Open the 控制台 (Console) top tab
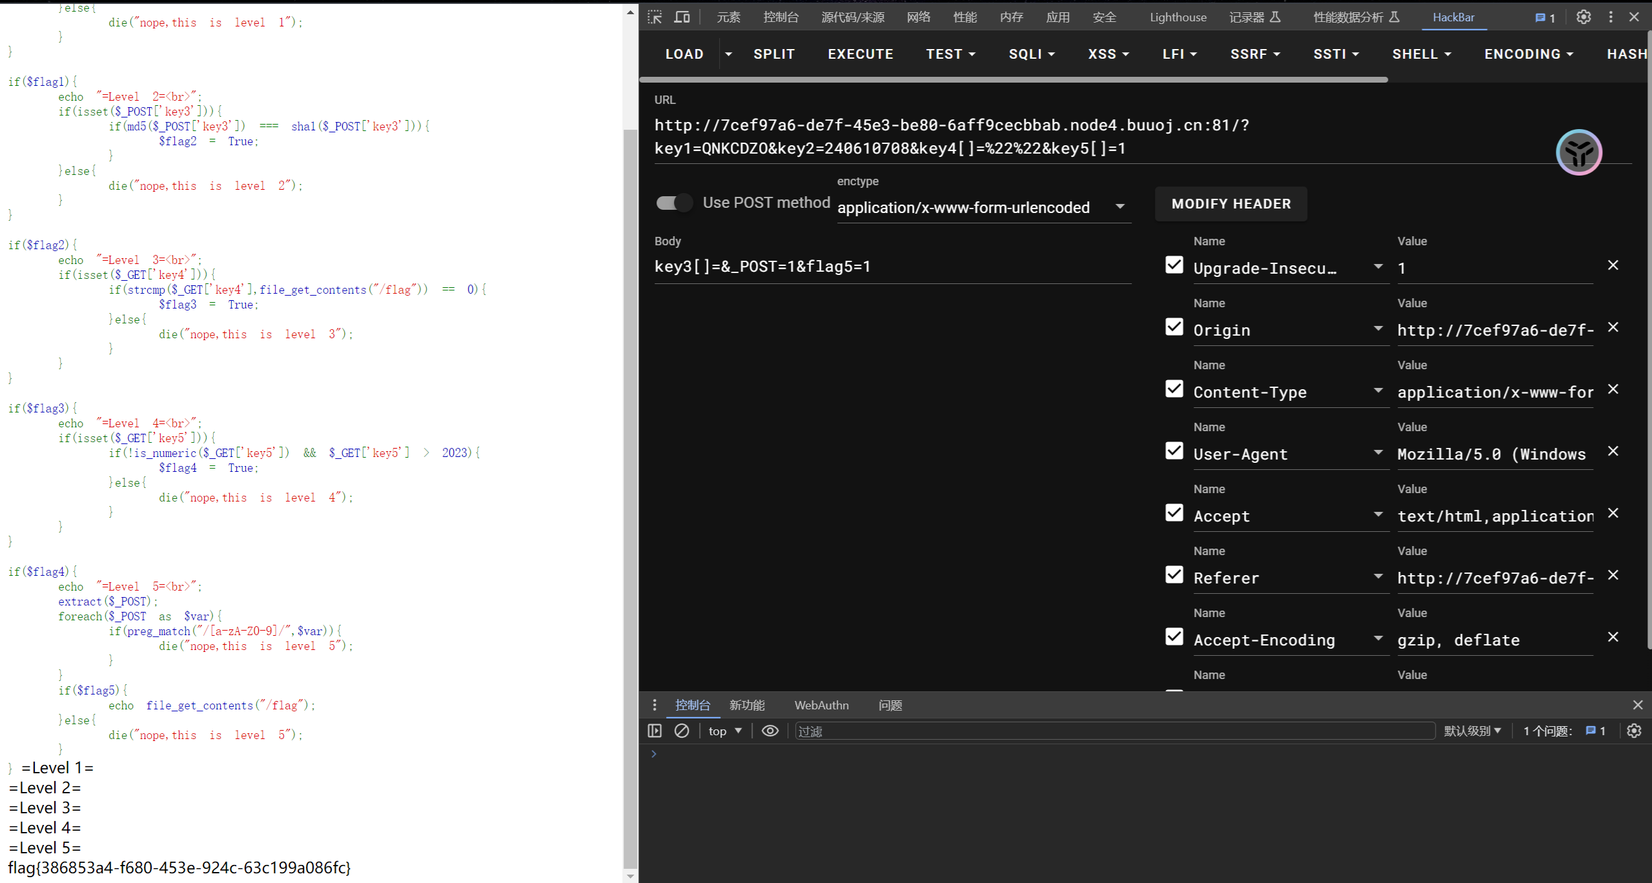Screen dimensions: 1652x883 [x=780, y=17]
